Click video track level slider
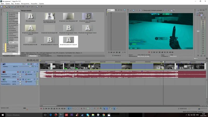The height and width of the screenshot is (117, 208). (30, 66)
